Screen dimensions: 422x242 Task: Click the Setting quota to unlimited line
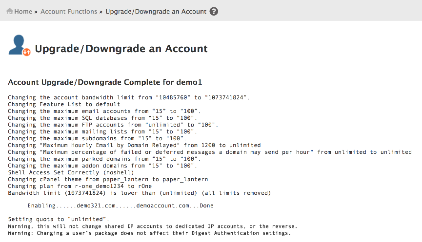tap(59, 220)
